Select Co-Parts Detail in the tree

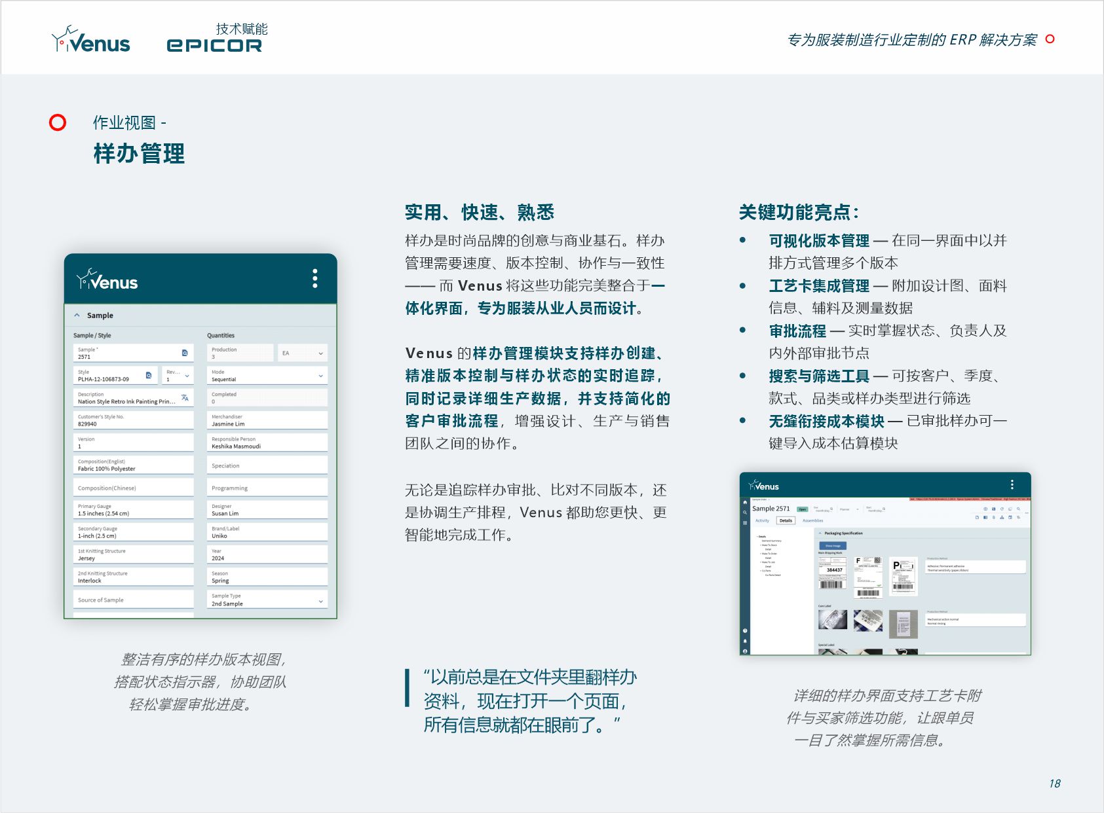coord(772,575)
